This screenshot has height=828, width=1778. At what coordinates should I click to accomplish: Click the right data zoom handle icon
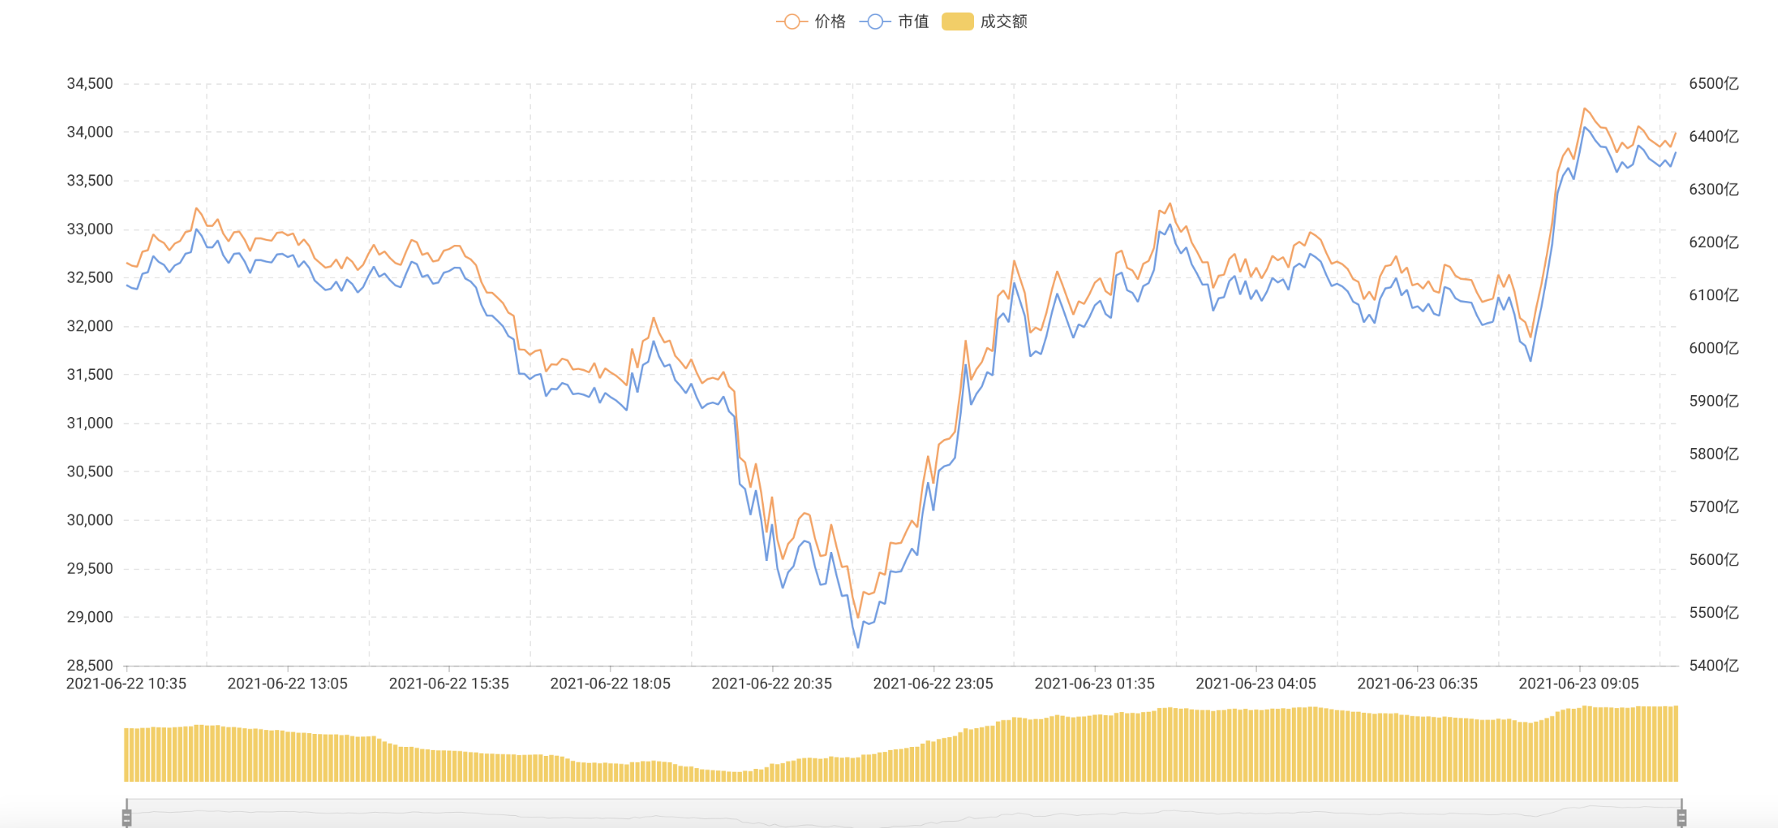pos(1682,817)
